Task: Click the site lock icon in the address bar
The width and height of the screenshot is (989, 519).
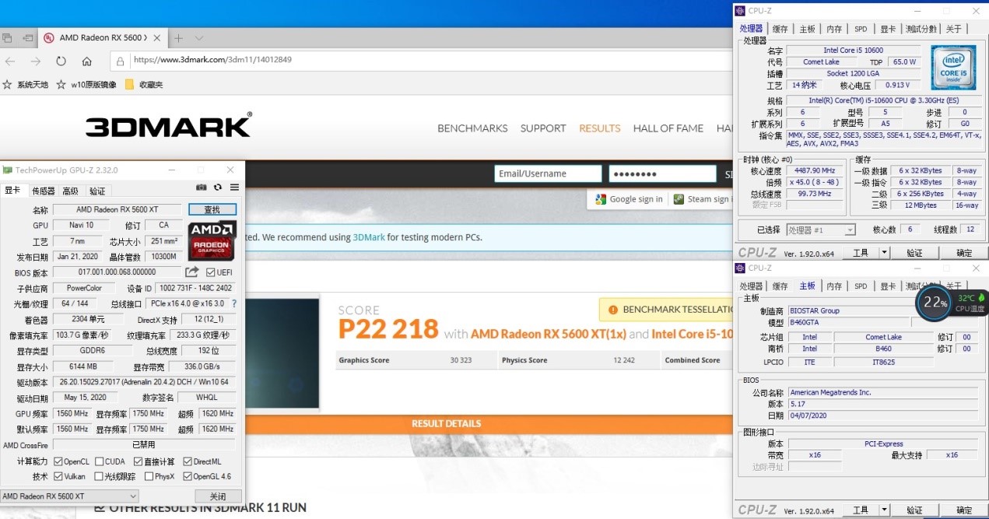Action: coord(121,60)
